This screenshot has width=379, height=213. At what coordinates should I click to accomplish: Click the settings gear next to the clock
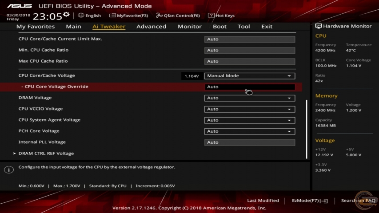coord(66,15)
